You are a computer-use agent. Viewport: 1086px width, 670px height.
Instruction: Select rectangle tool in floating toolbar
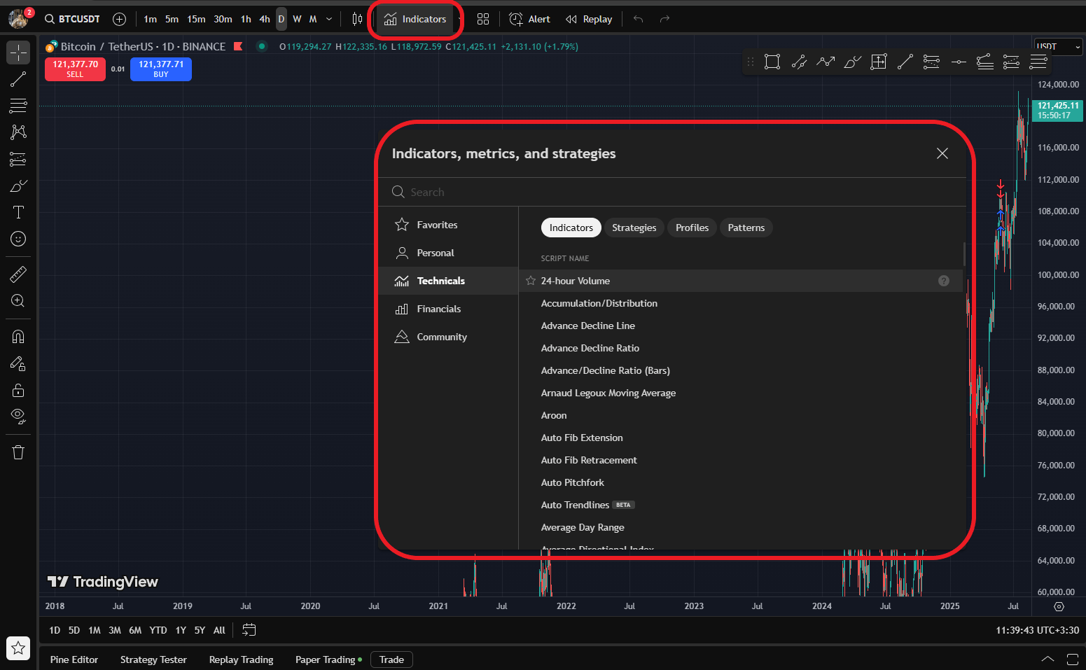(x=772, y=62)
